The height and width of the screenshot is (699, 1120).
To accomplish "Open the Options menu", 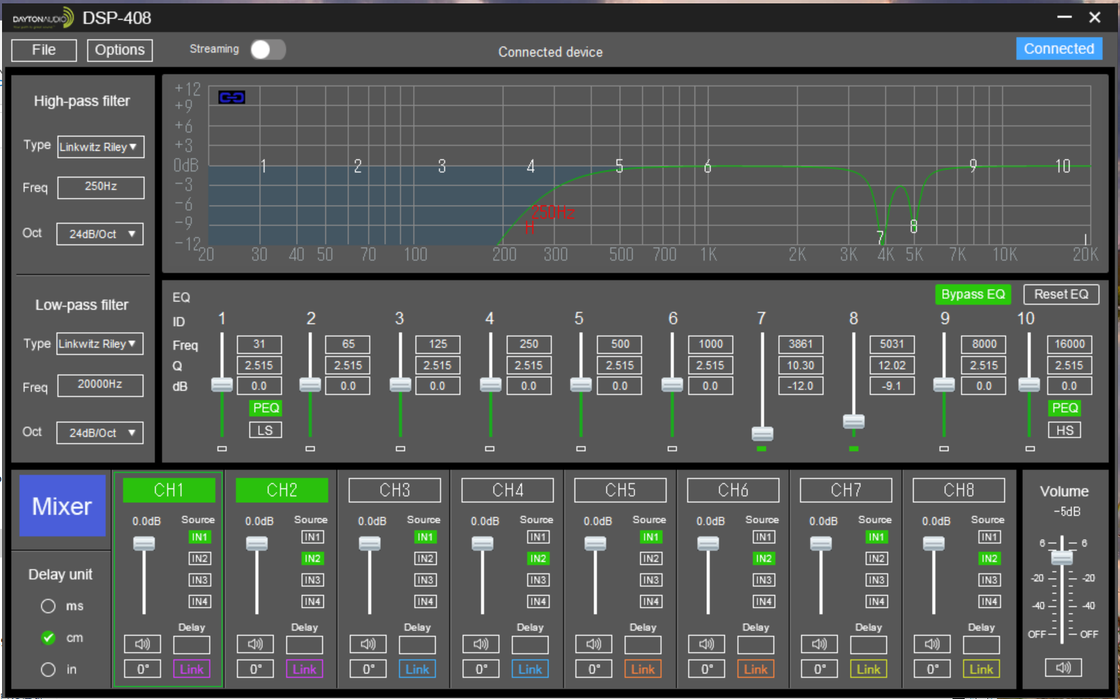I will (x=120, y=50).
